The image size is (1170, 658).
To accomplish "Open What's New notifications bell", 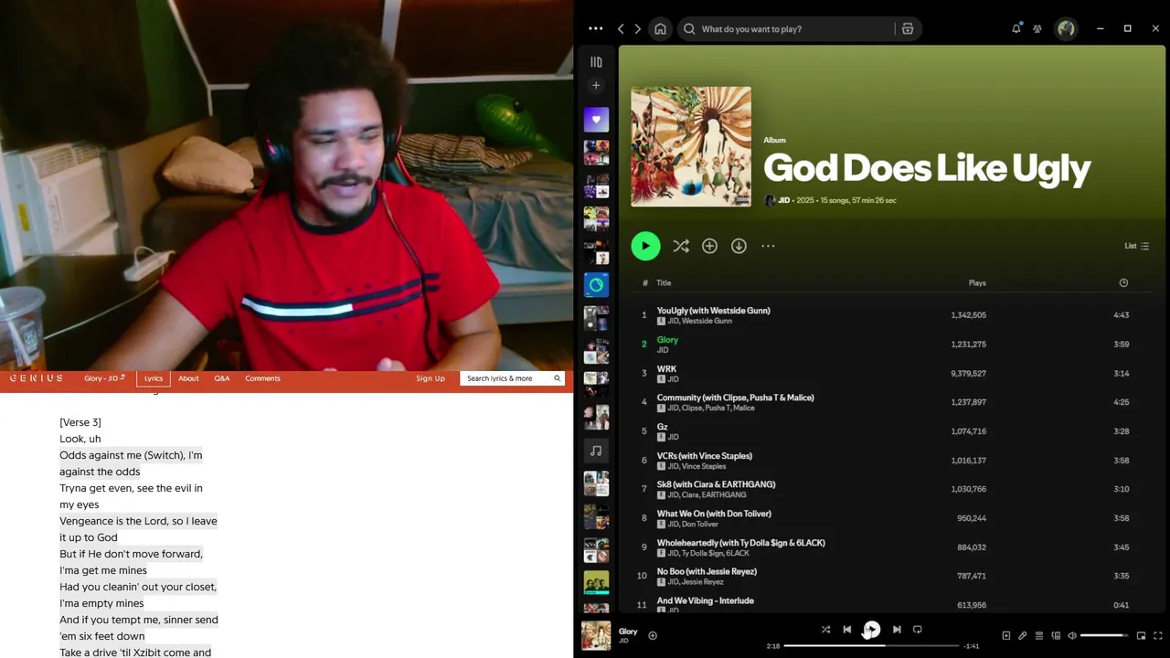I will (x=1016, y=29).
